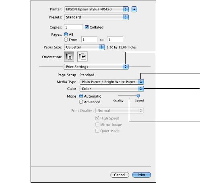The height and width of the screenshot is (183, 200).
Task: Select the All pages radio button
Action: (x=66, y=34)
